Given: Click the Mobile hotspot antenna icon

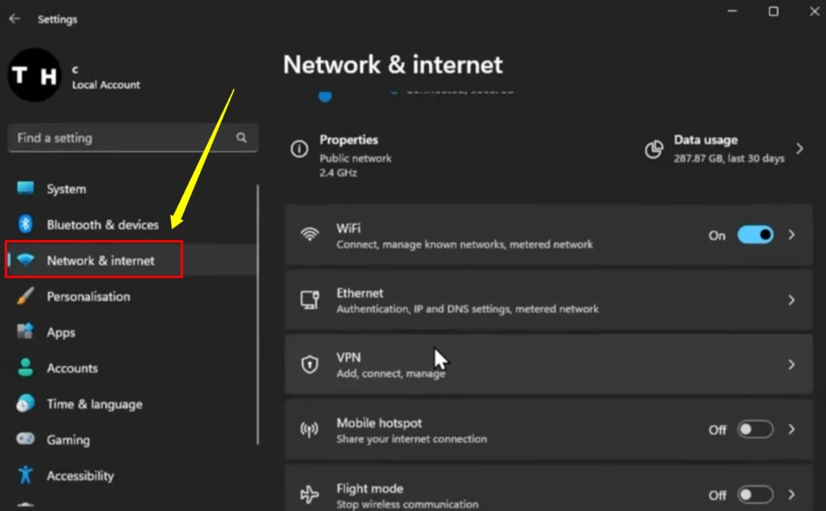Looking at the screenshot, I should point(309,430).
